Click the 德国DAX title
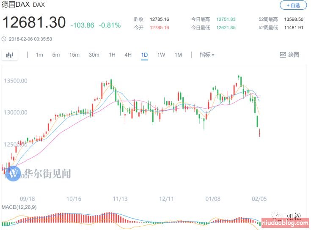 click(x=16, y=4)
